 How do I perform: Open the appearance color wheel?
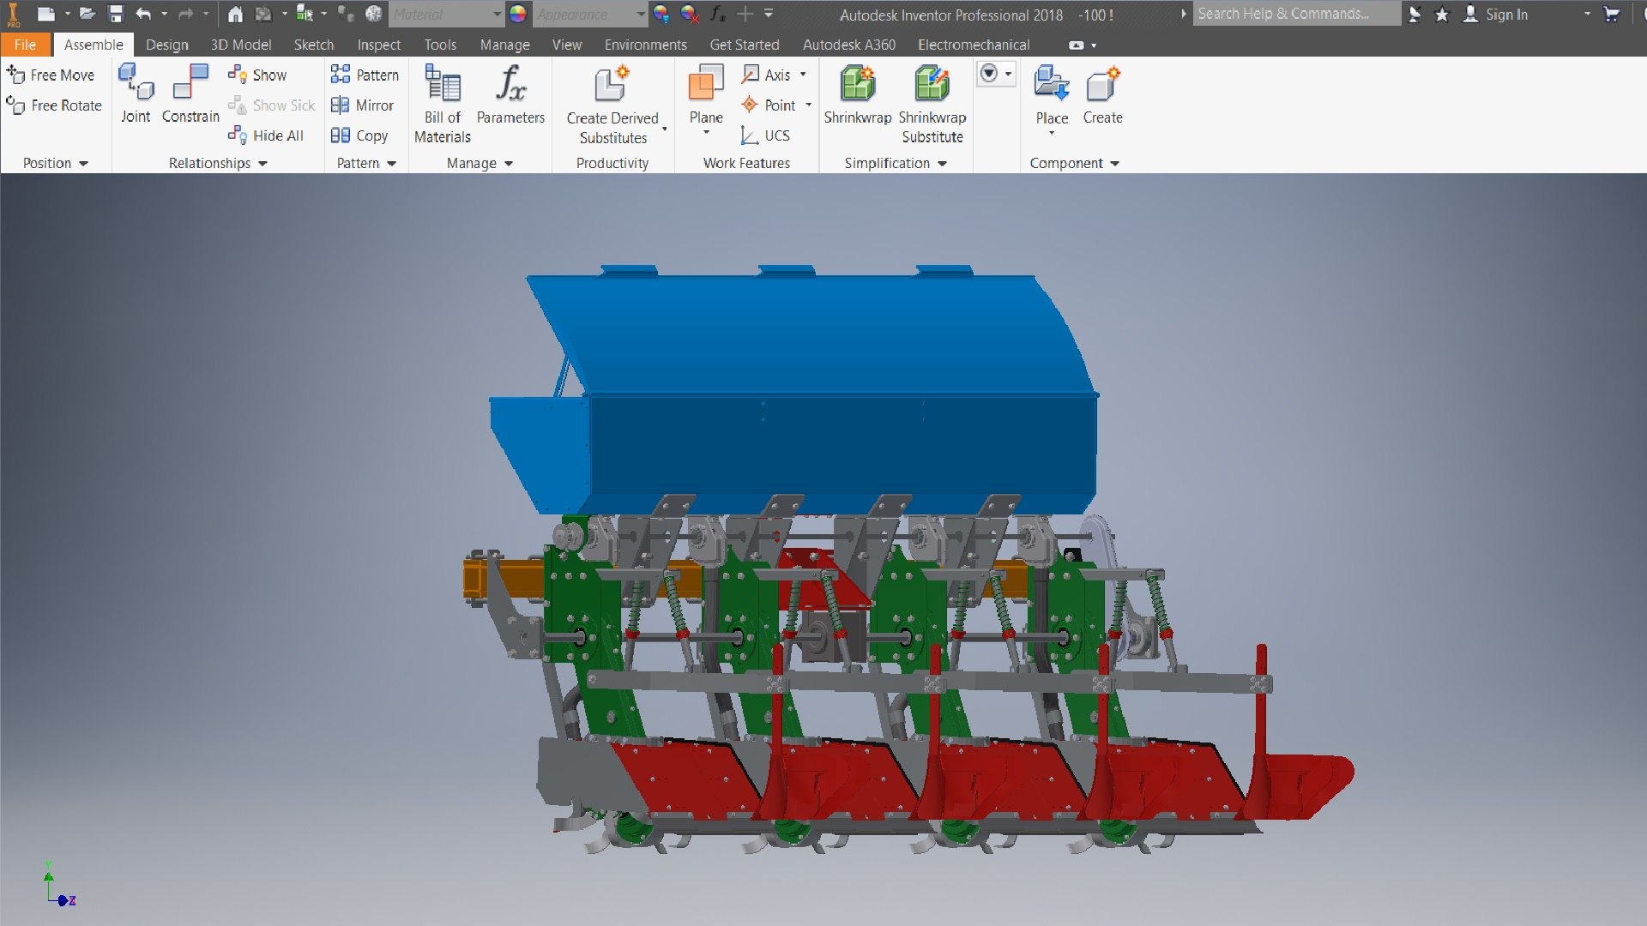point(518,14)
